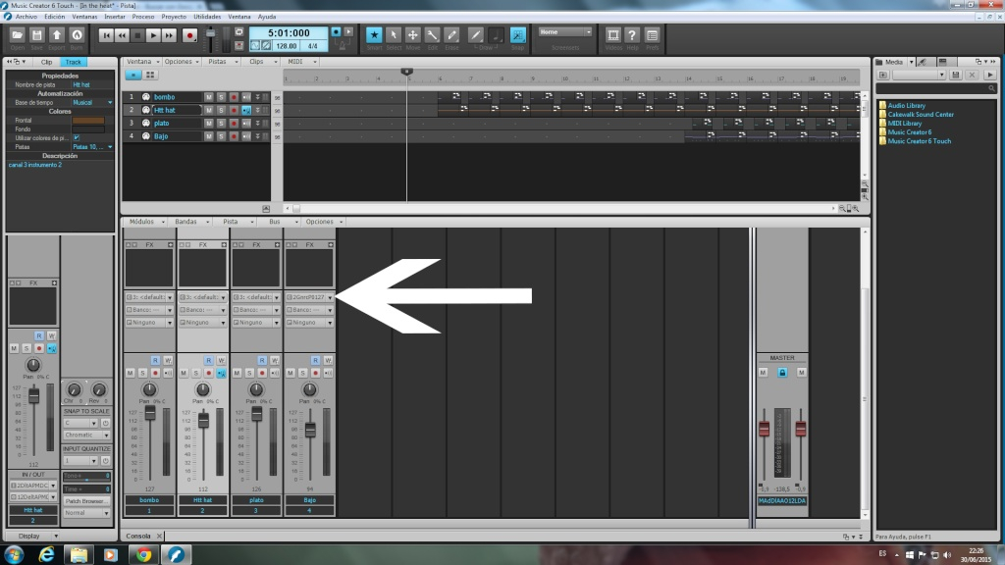This screenshot has width=1005, height=565.
Task: Open the Proyecto menu
Action: (174, 17)
